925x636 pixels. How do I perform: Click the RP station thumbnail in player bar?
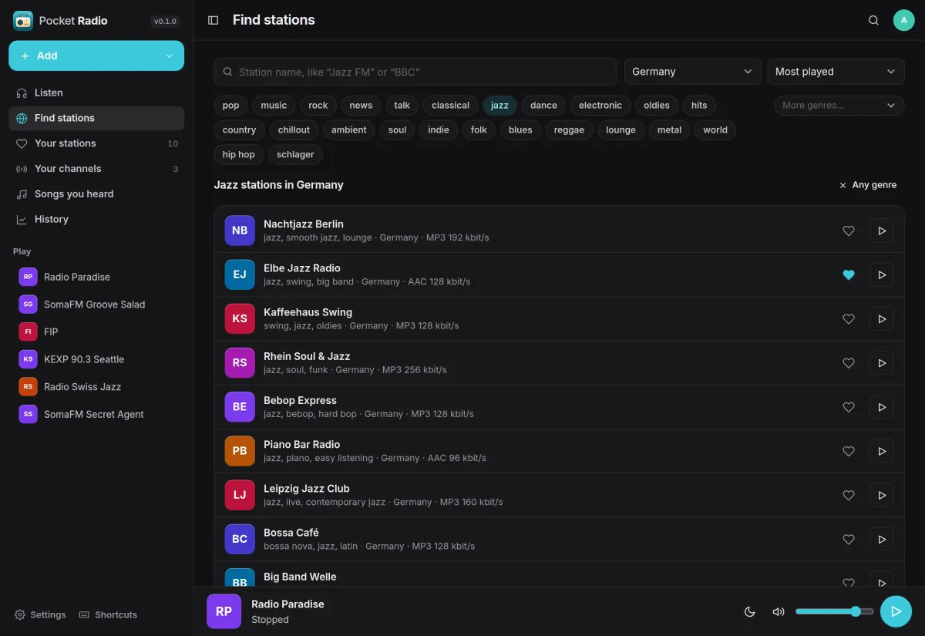click(x=224, y=611)
